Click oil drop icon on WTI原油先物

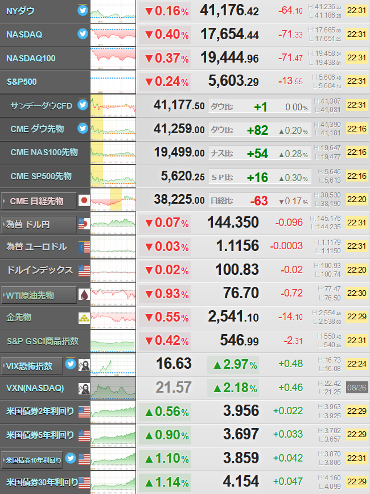point(84,294)
